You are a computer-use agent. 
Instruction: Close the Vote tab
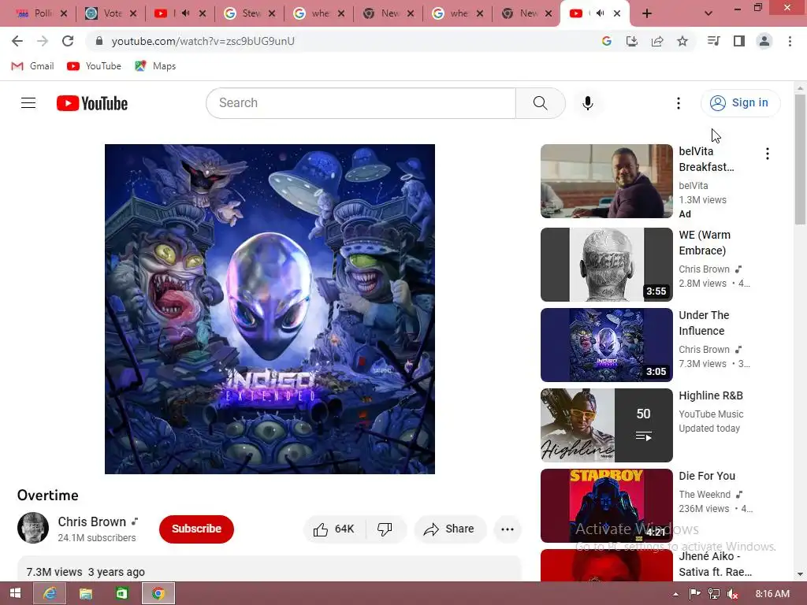133,13
